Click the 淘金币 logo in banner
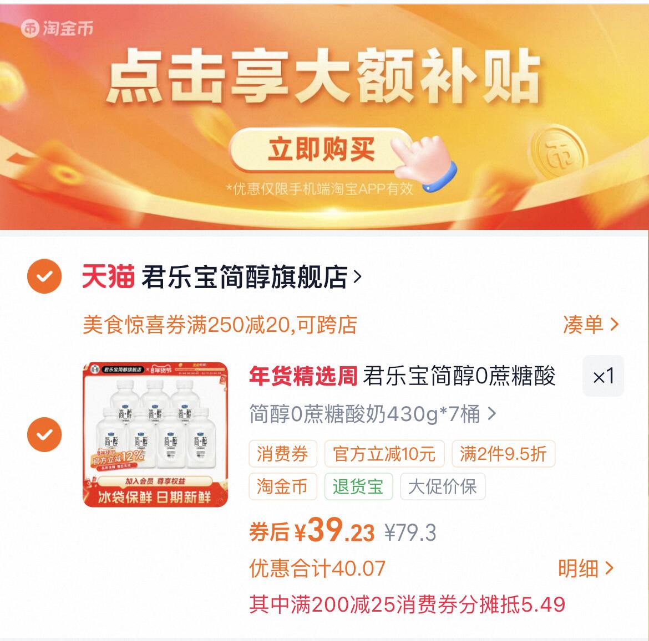The height and width of the screenshot is (641, 649). coord(57,28)
